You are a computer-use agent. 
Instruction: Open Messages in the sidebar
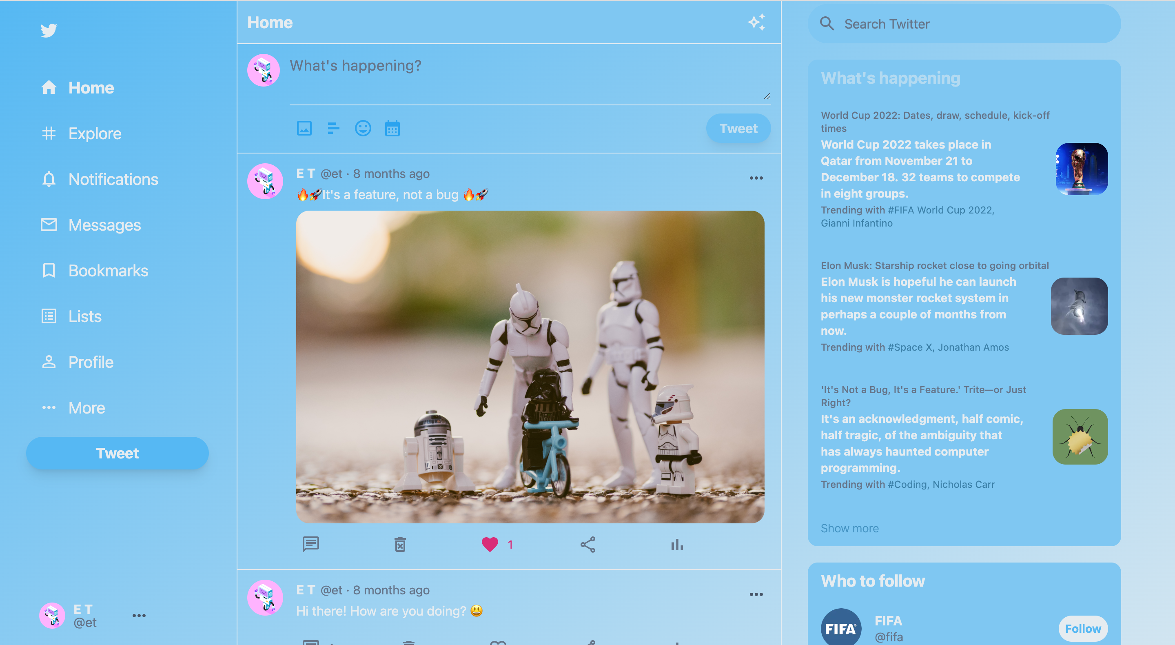pos(90,225)
